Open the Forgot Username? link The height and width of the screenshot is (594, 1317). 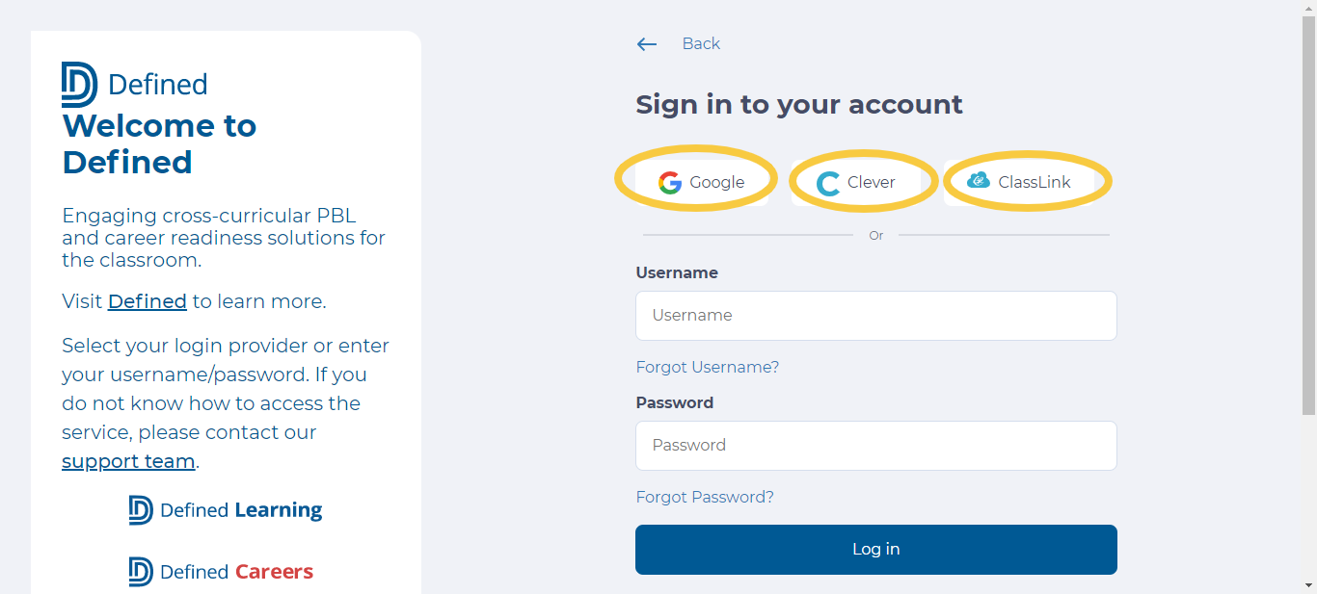(x=708, y=368)
